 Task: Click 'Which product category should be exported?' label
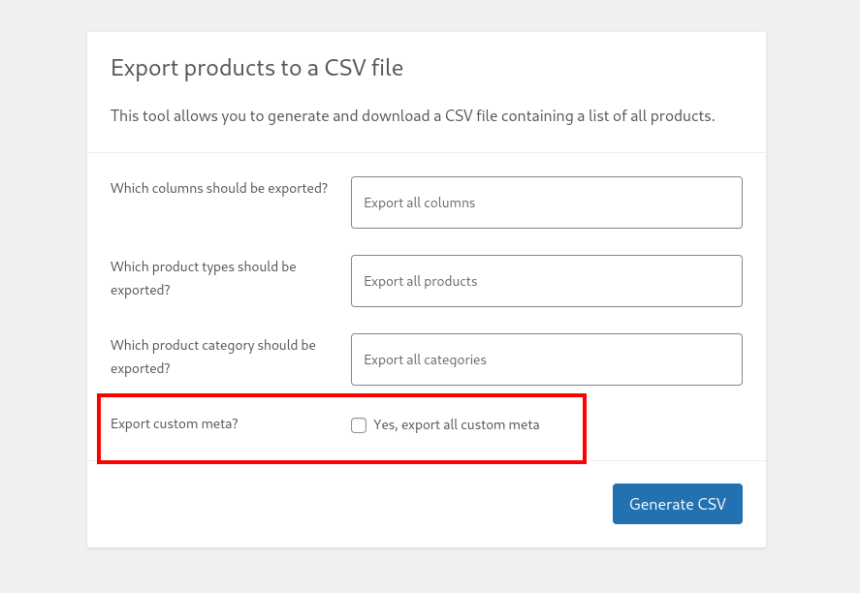(212, 357)
